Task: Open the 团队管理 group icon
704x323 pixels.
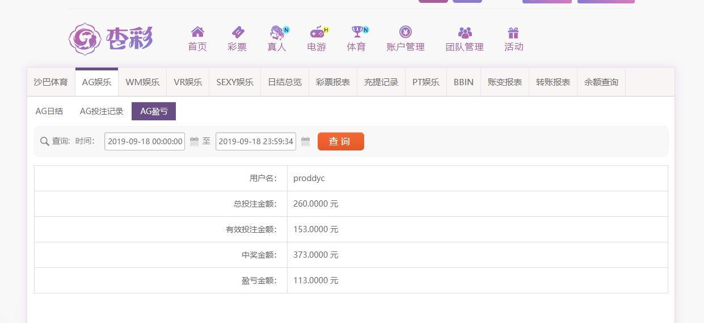Action: point(465,32)
